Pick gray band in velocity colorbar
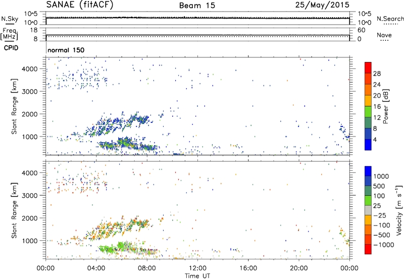This screenshot has height=279, width=404. (x=368, y=211)
